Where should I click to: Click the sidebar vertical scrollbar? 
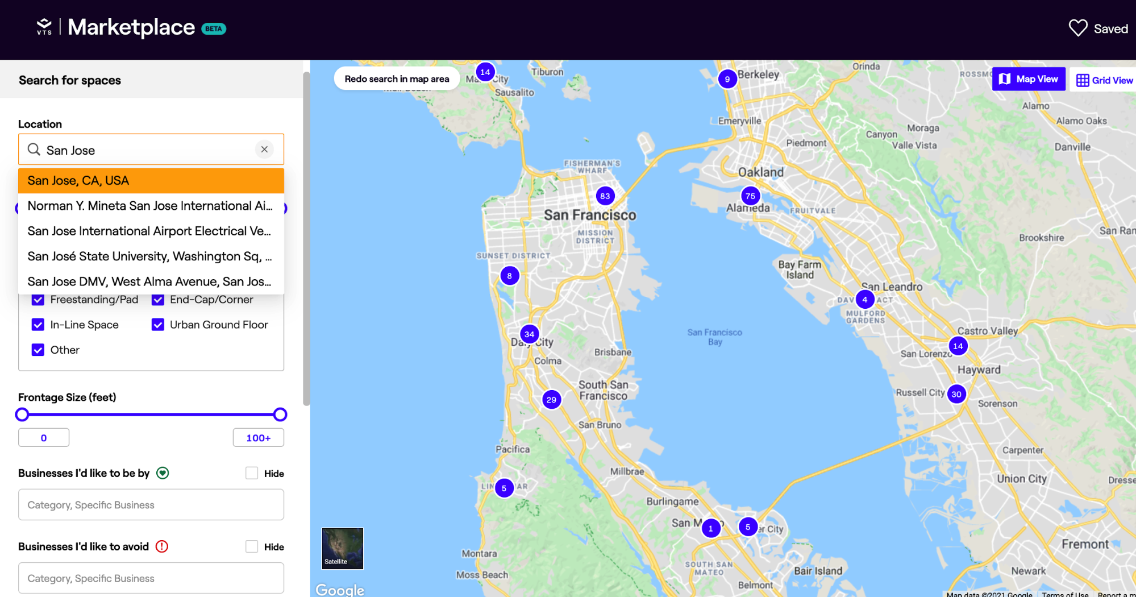pyautogui.click(x=306, y=239)
